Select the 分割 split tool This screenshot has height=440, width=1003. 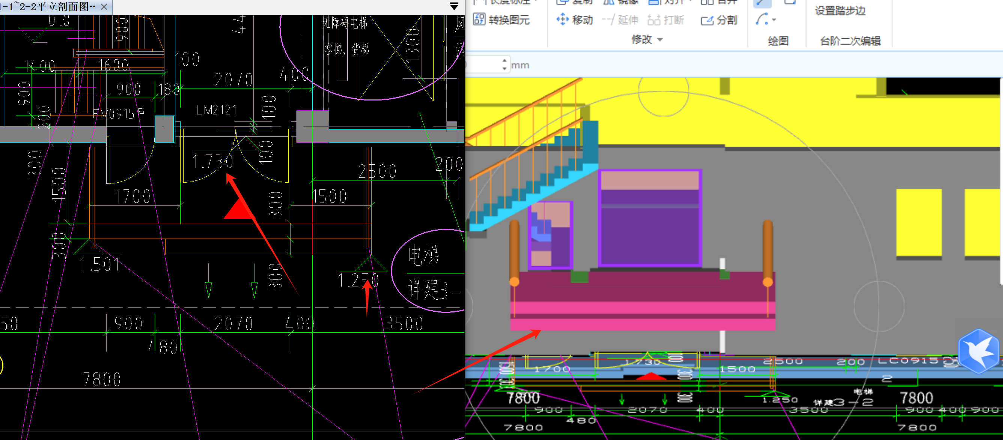[x=719, y=20]
